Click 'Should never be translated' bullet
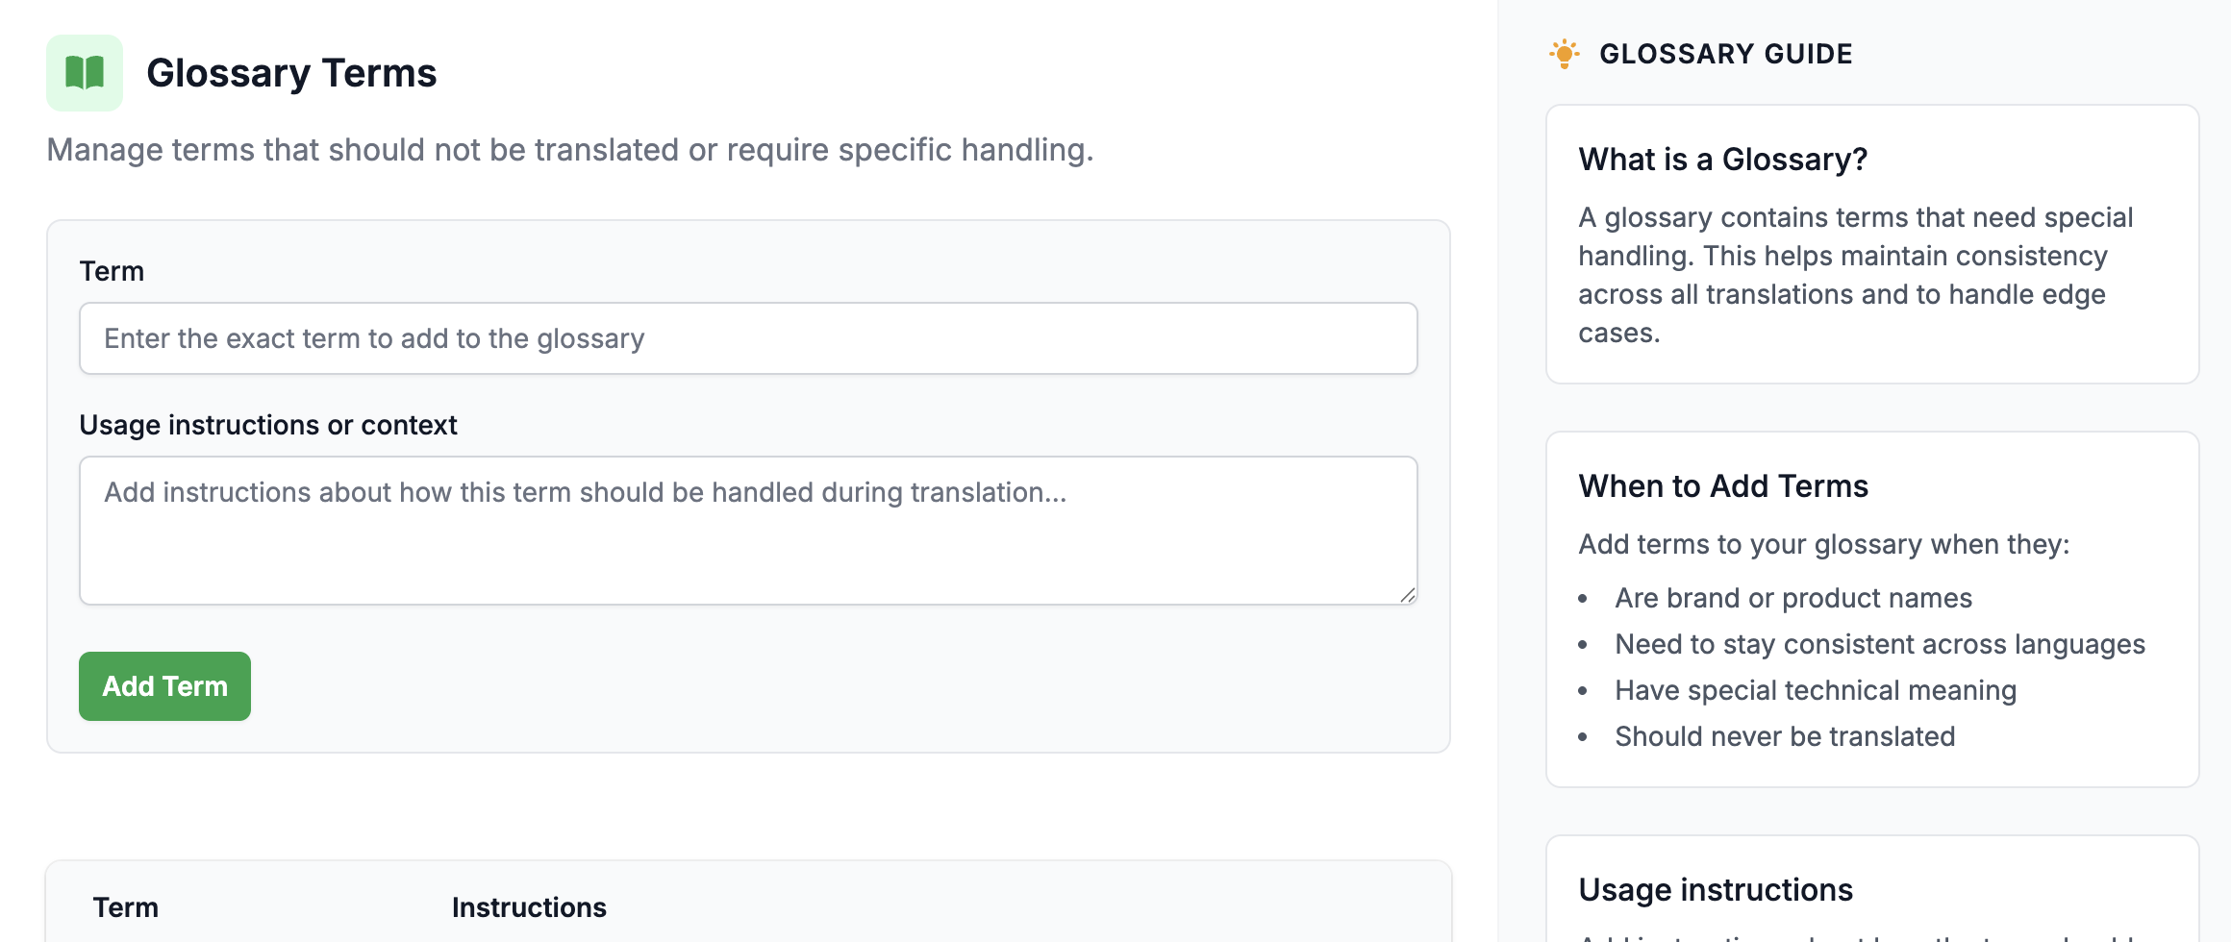2231x942 pixels. pos(1784,736)
